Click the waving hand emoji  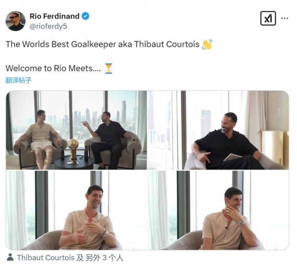click(x=207, y=44)
